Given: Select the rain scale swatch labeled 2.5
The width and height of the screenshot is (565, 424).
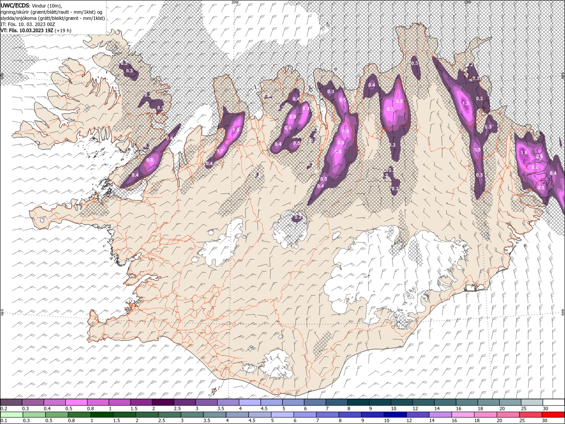Looking at the screenshot, I should pos(169,415).
